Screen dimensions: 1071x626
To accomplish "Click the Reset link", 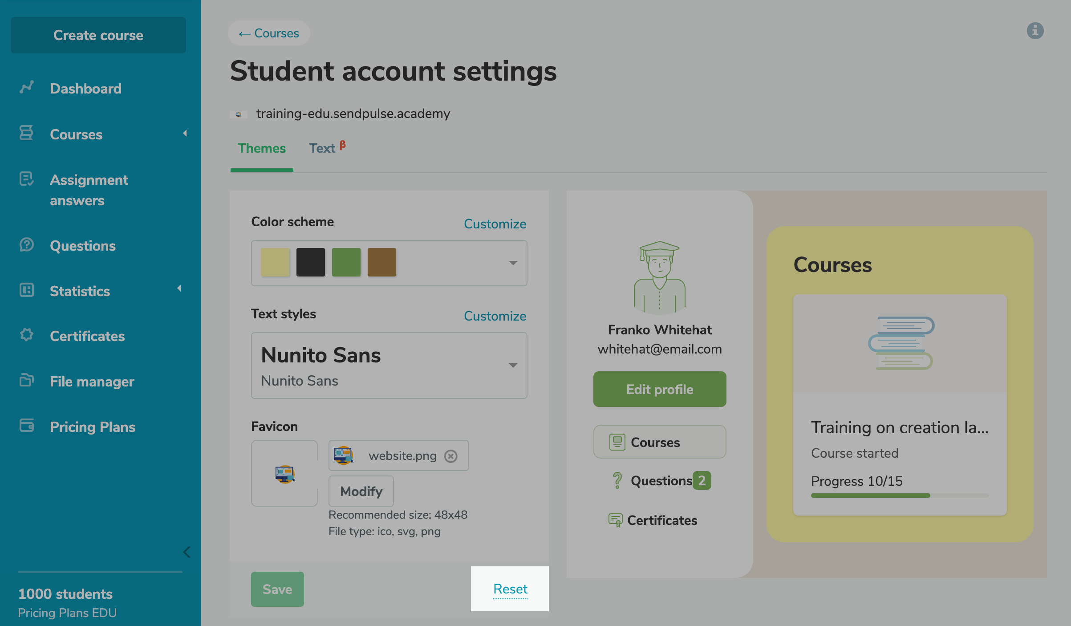I will click(510, 589).
